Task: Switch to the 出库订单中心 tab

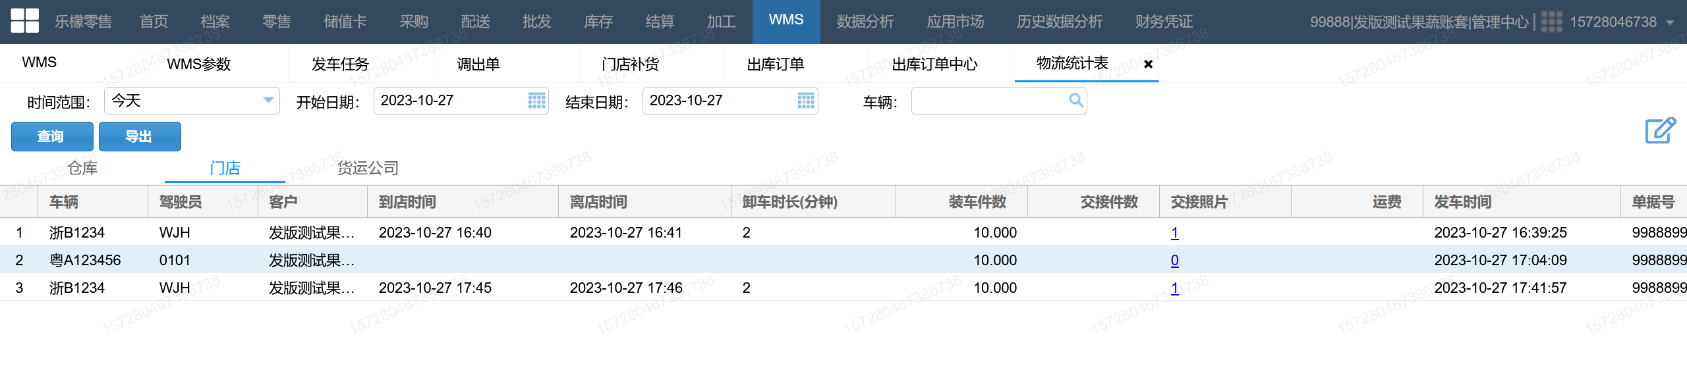Action: (934, 64)
